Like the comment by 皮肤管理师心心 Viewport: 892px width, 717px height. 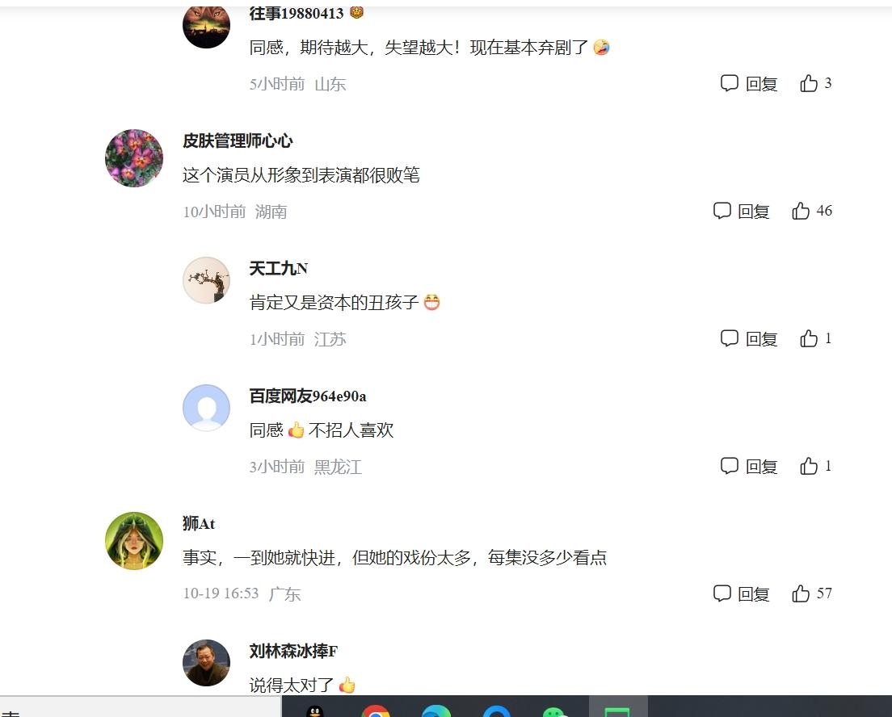pos(801,211)
